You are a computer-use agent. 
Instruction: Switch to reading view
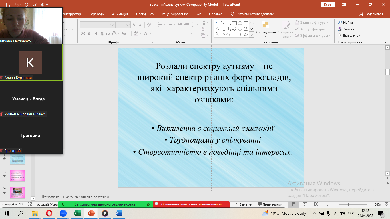[316, 204]
